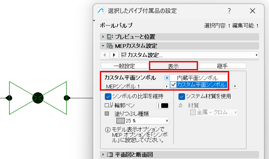This screenshot has height=159, width=269.
Task: Click the 塗りつぶし種類 hatch icon
Action: pyautogui.click(x=107, y=114)
